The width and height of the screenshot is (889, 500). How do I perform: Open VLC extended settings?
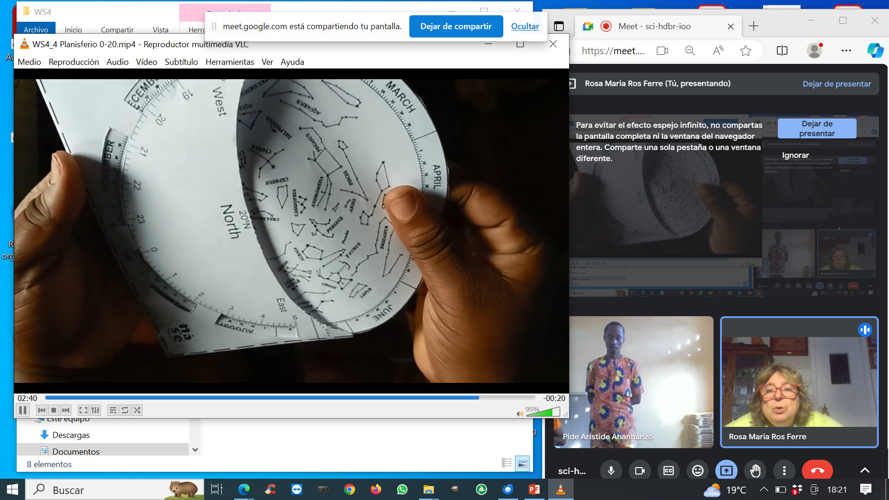95,410
